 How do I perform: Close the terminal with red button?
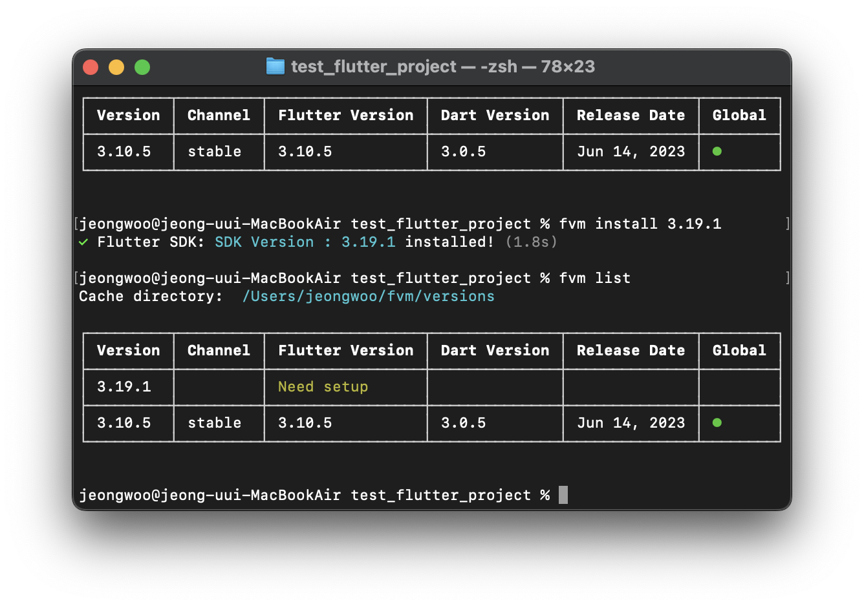pos(91,67)
